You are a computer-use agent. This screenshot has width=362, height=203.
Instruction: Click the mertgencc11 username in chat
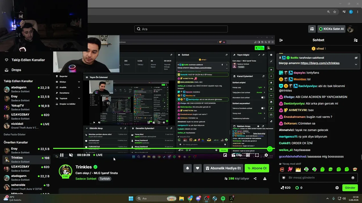288,136
